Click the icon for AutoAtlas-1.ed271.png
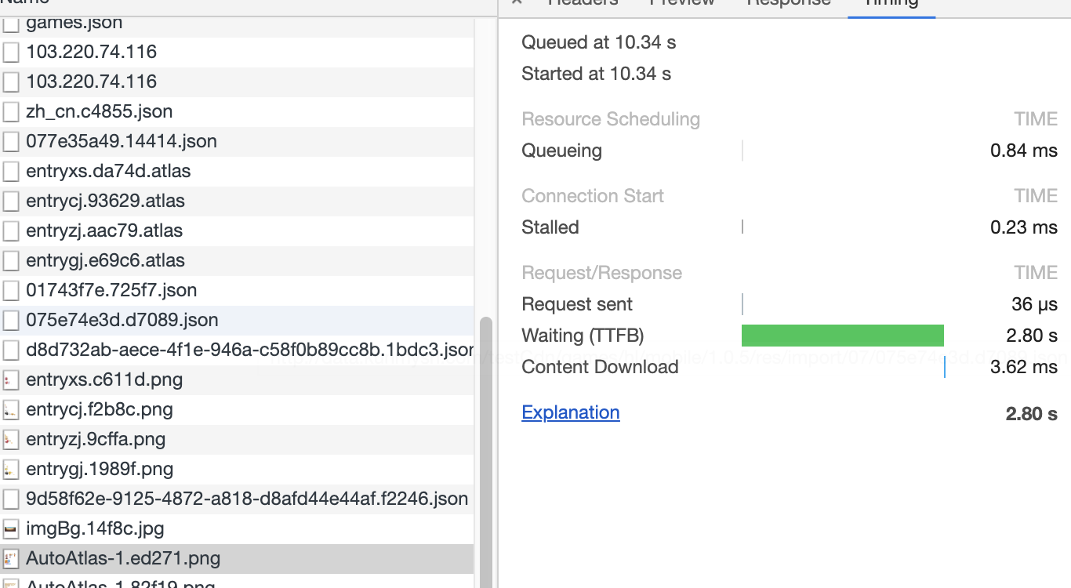Screen dimensions: 1071x588 (11, 559)
